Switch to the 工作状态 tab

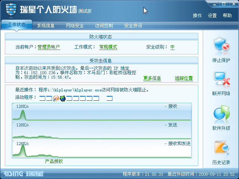click(17, 25)
